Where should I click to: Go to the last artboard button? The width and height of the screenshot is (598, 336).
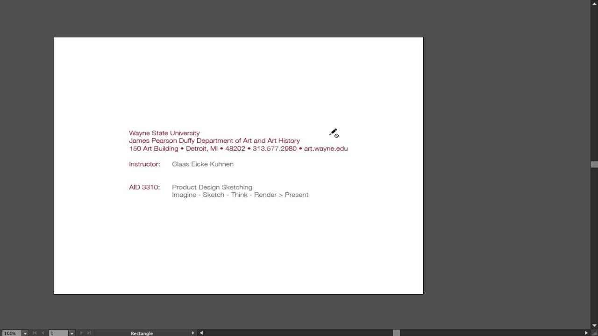coord(89,333)
